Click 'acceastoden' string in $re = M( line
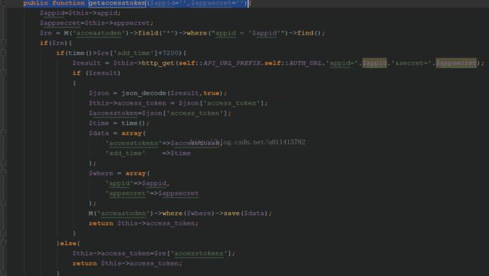Screen dimensions: 489x276 tap(99, 33)
